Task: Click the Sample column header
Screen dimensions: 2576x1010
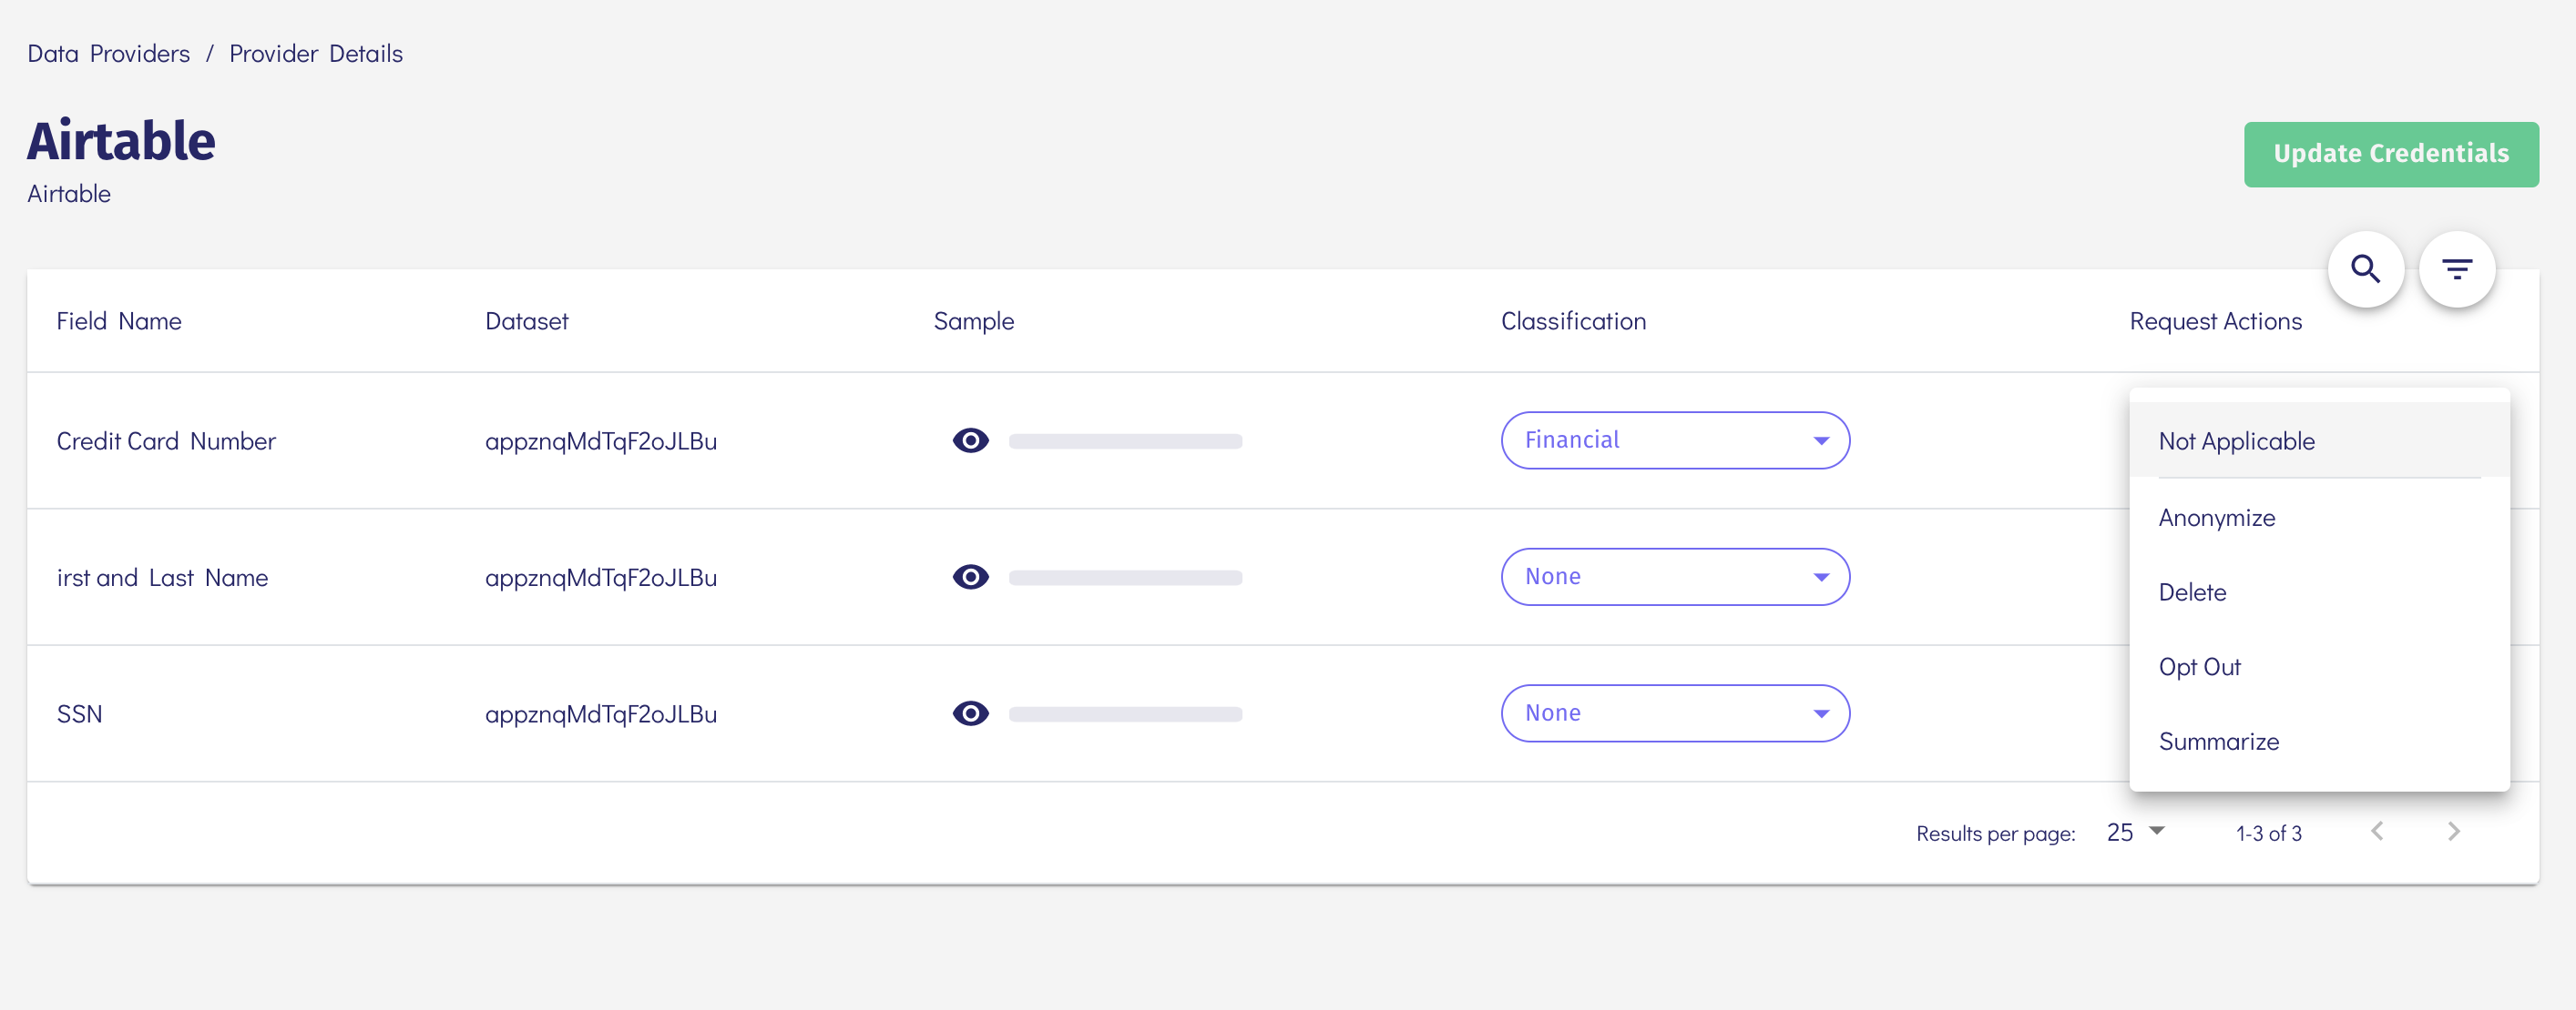Action: coord(973,320)
